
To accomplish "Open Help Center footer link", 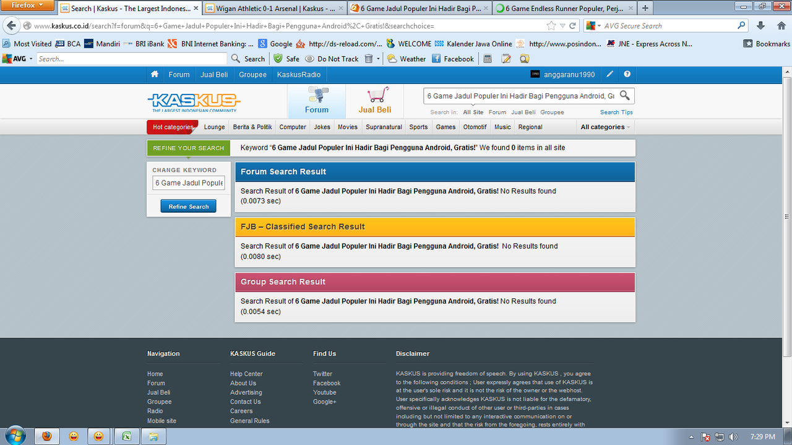I will pyautogui.click(x=246, y=374).
